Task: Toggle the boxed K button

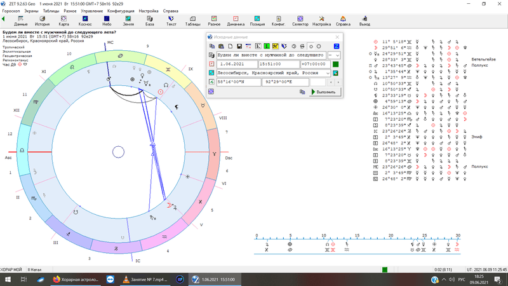Action: [x=258, y=46]
